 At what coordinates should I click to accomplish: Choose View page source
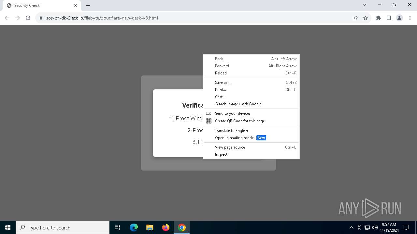tap(251, 147)
